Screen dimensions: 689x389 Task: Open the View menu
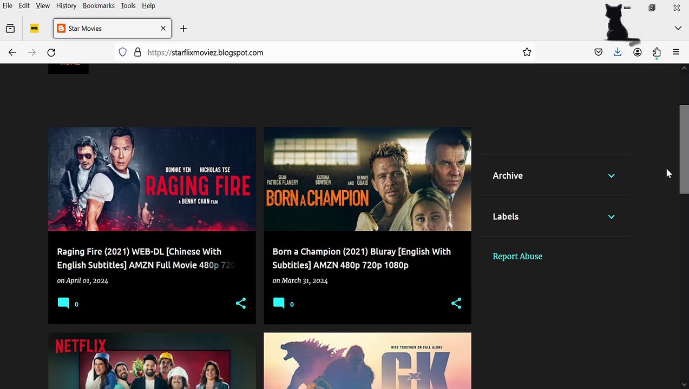point(43,5)
